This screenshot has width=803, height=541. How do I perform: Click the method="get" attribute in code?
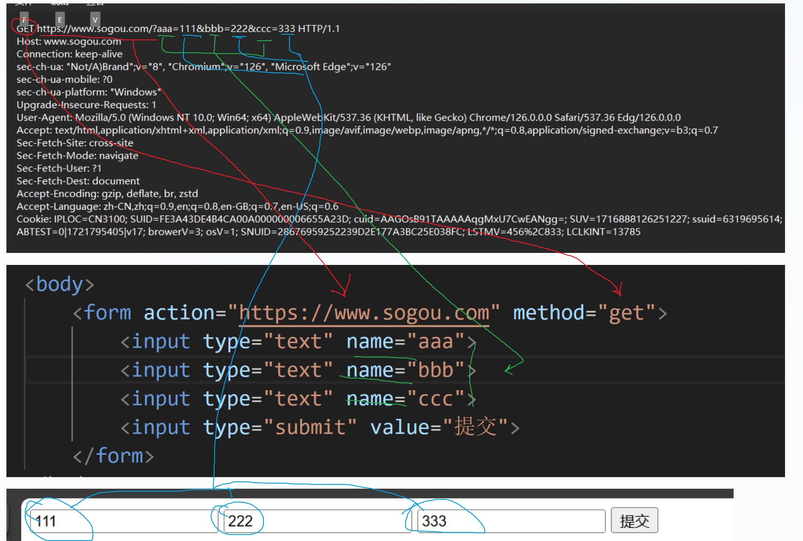[x=584, y=313]
